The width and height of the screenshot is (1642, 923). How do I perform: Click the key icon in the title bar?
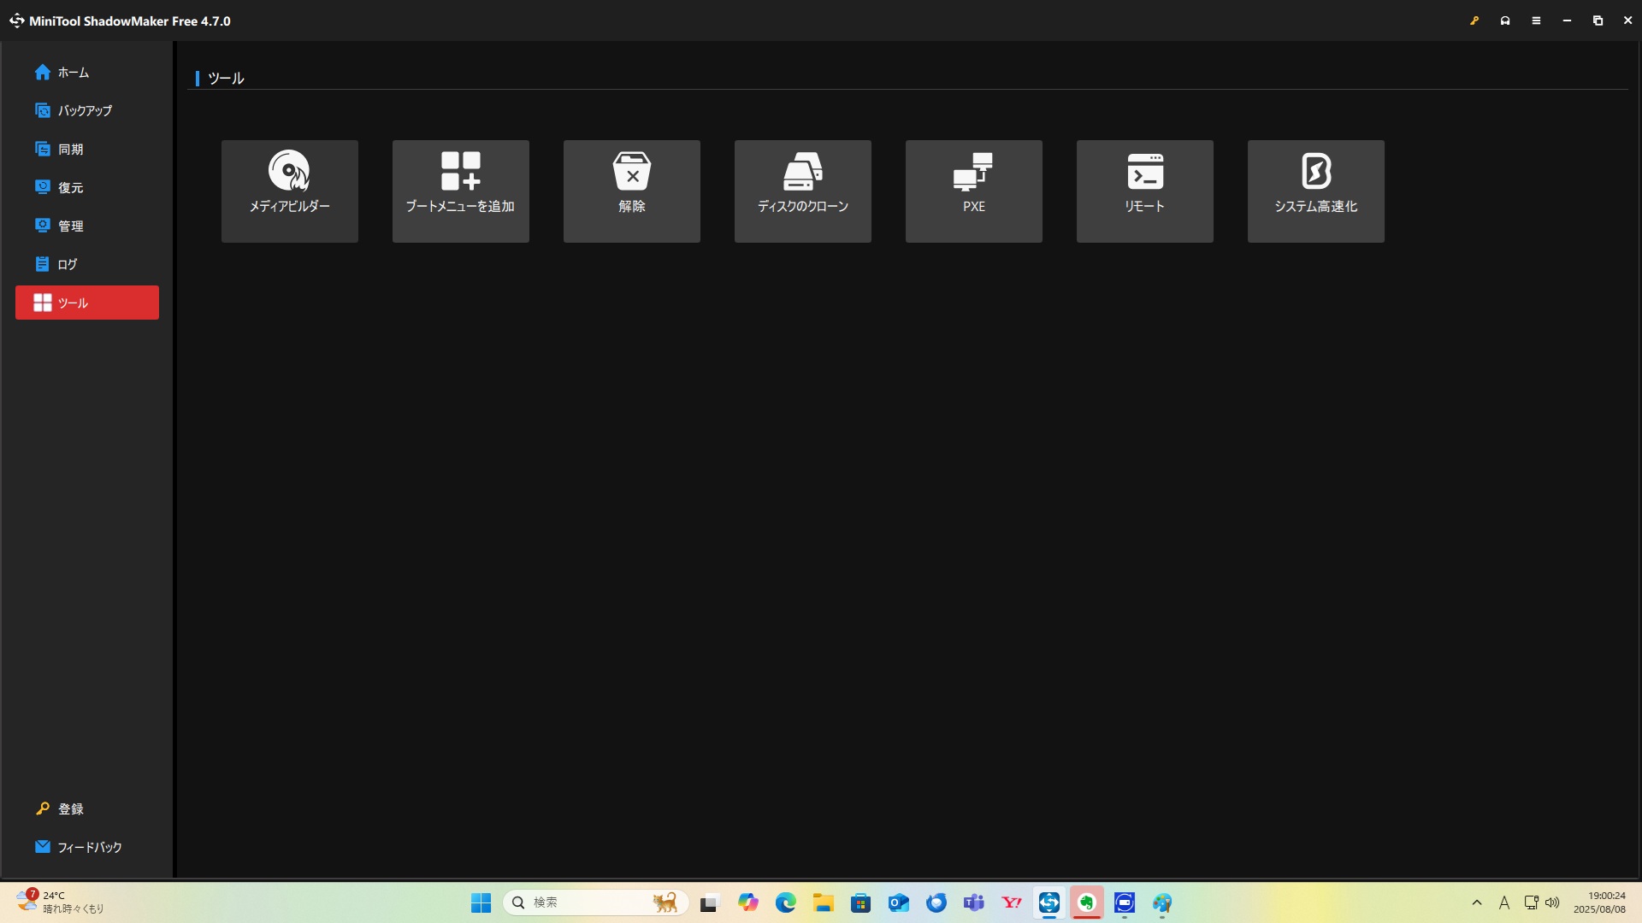[x=1474, y=21]
